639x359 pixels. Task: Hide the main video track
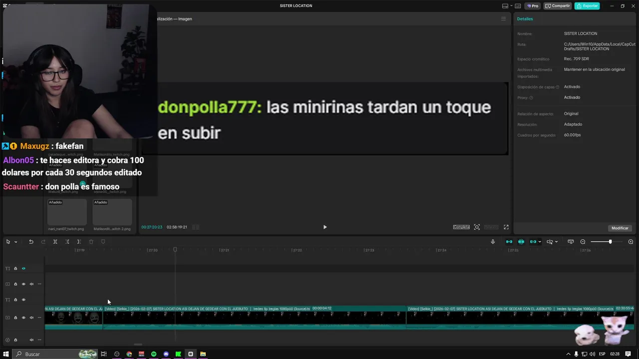(23, 318)
